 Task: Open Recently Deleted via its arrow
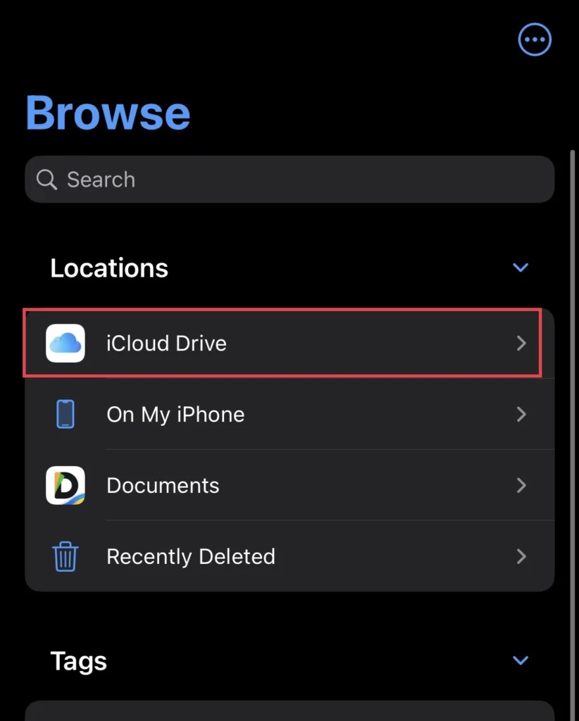point(521,556)
